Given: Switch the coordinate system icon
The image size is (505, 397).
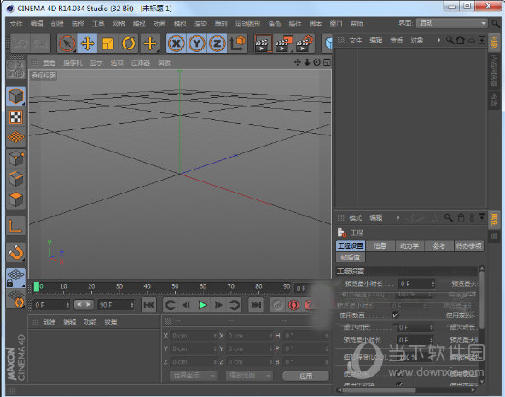Looking at the screenshot, I should pyautogui.click(x=238, y=43).
